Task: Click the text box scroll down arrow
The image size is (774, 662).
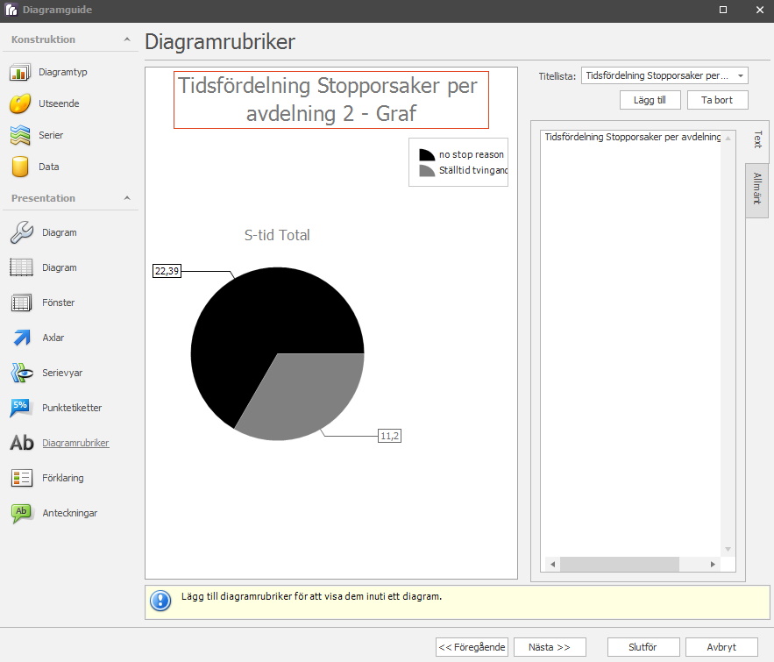Action: (x=728, y=550)
